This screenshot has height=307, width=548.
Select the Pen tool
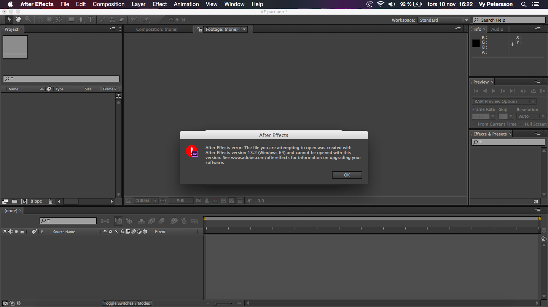tap(81, 20)
